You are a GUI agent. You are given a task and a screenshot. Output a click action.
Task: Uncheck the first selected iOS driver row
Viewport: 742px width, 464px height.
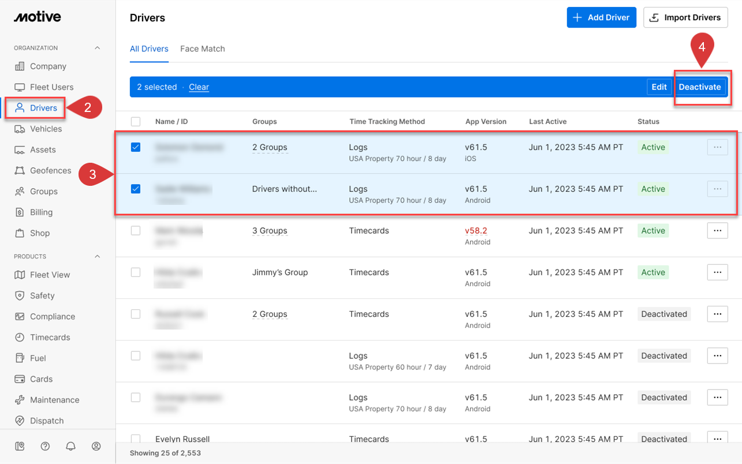(136, 147)
